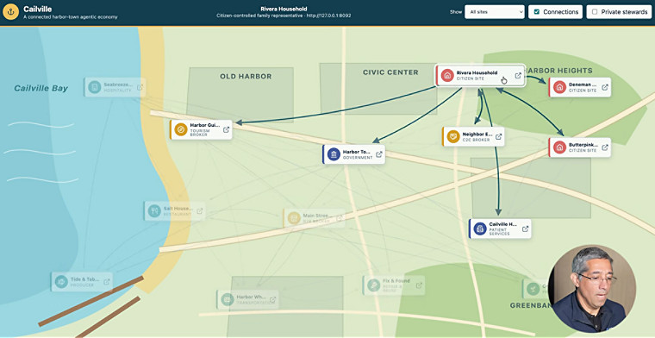Open the Harbor Town government external link icon
The image size is (655, 338).
pos(379,154)
